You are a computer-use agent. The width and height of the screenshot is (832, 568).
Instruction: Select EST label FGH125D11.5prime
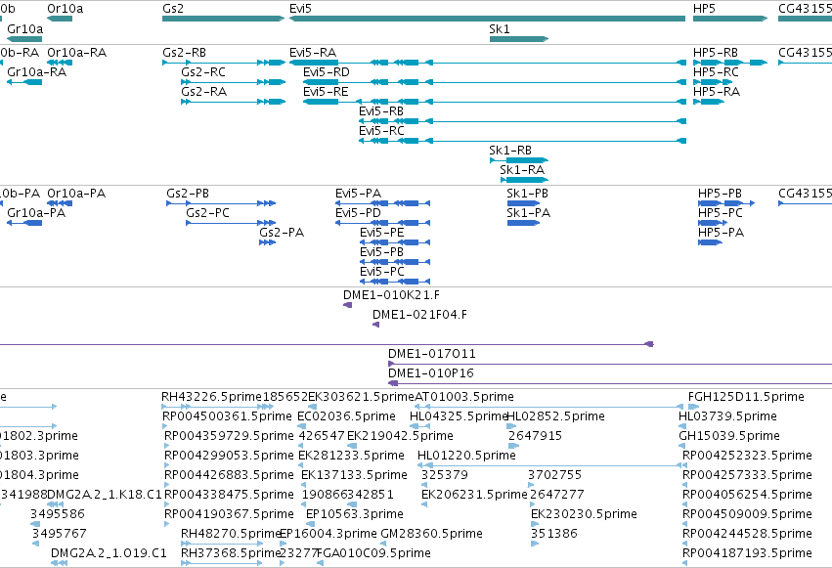(x=746, y=397)
